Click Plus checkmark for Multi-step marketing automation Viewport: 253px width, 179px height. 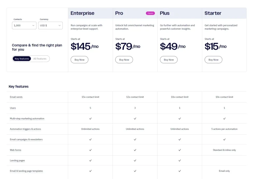[180, 118]
